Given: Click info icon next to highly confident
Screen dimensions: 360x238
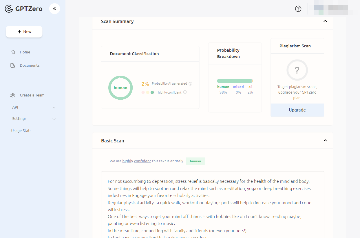Looking at the screenshot, I should pos(185,92).
